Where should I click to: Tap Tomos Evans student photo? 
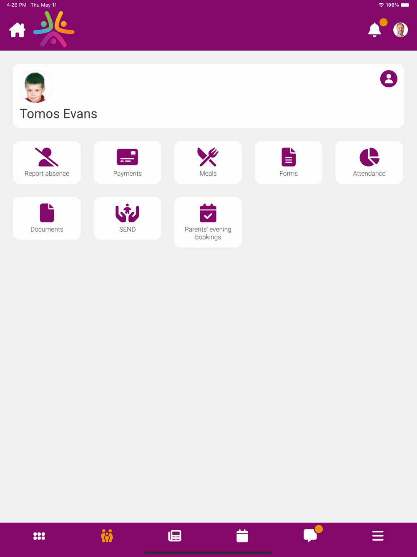[36, 87]
